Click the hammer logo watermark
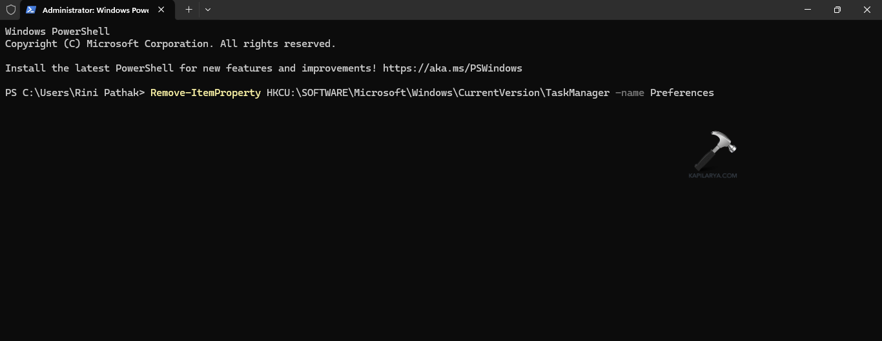Screen dimensions: 882x341 (x=715, y=149)
